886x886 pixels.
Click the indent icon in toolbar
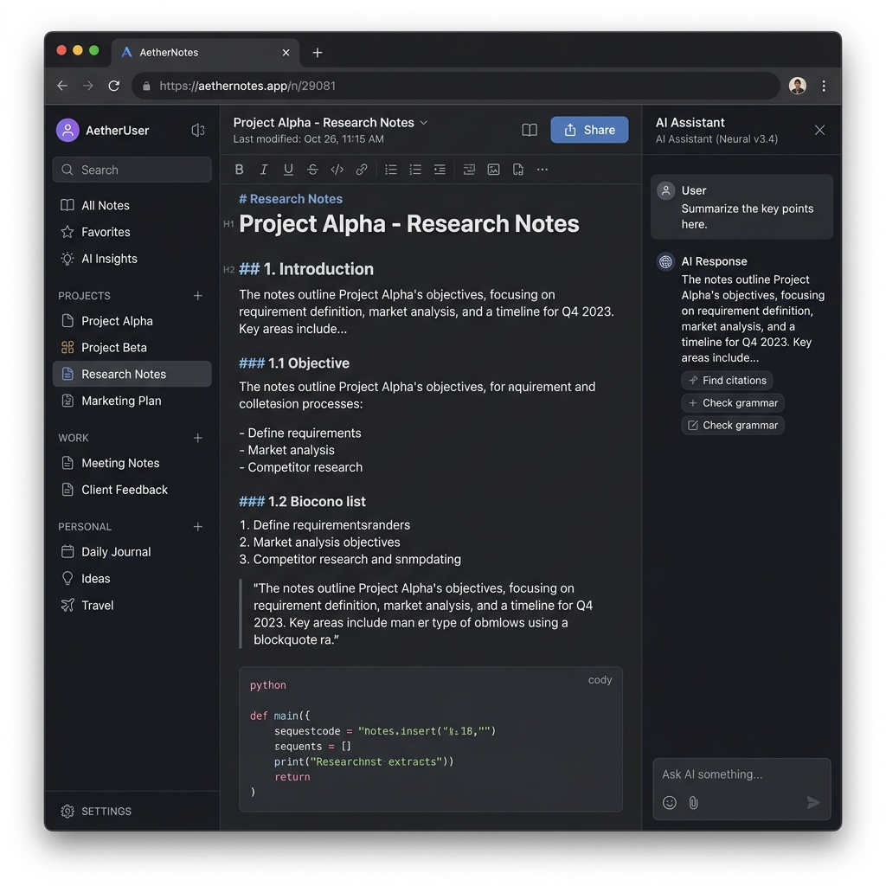440,170
